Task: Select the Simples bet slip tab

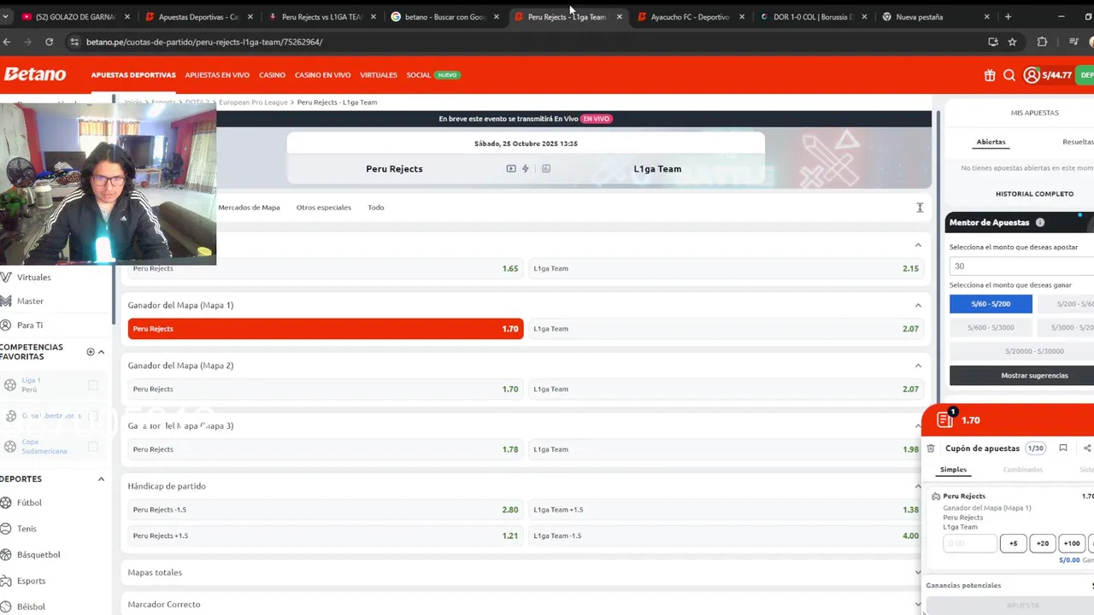Action: [953, 469]
